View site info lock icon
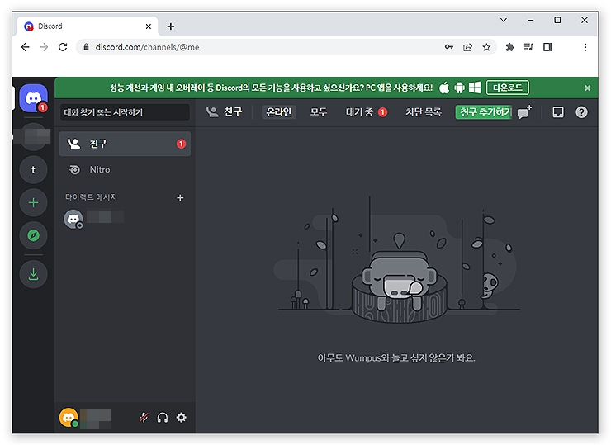 [x=86, y=47]
